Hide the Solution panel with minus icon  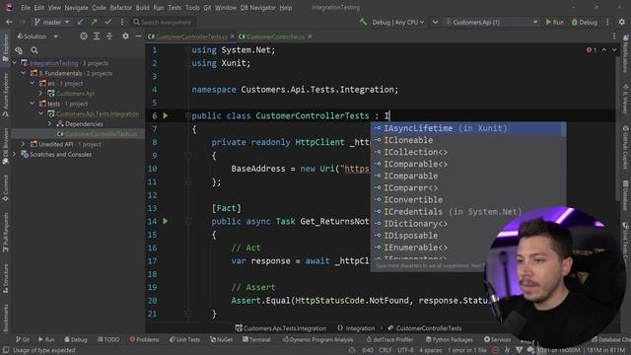click(138, 36)
